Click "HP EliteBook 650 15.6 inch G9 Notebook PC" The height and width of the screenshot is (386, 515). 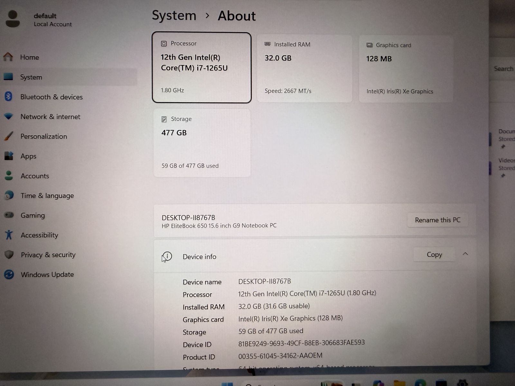click(x=219, y=225)
